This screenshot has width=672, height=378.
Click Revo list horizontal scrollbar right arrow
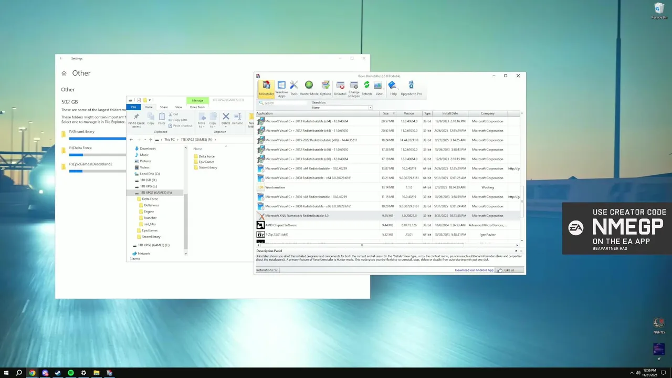point(517,245)
